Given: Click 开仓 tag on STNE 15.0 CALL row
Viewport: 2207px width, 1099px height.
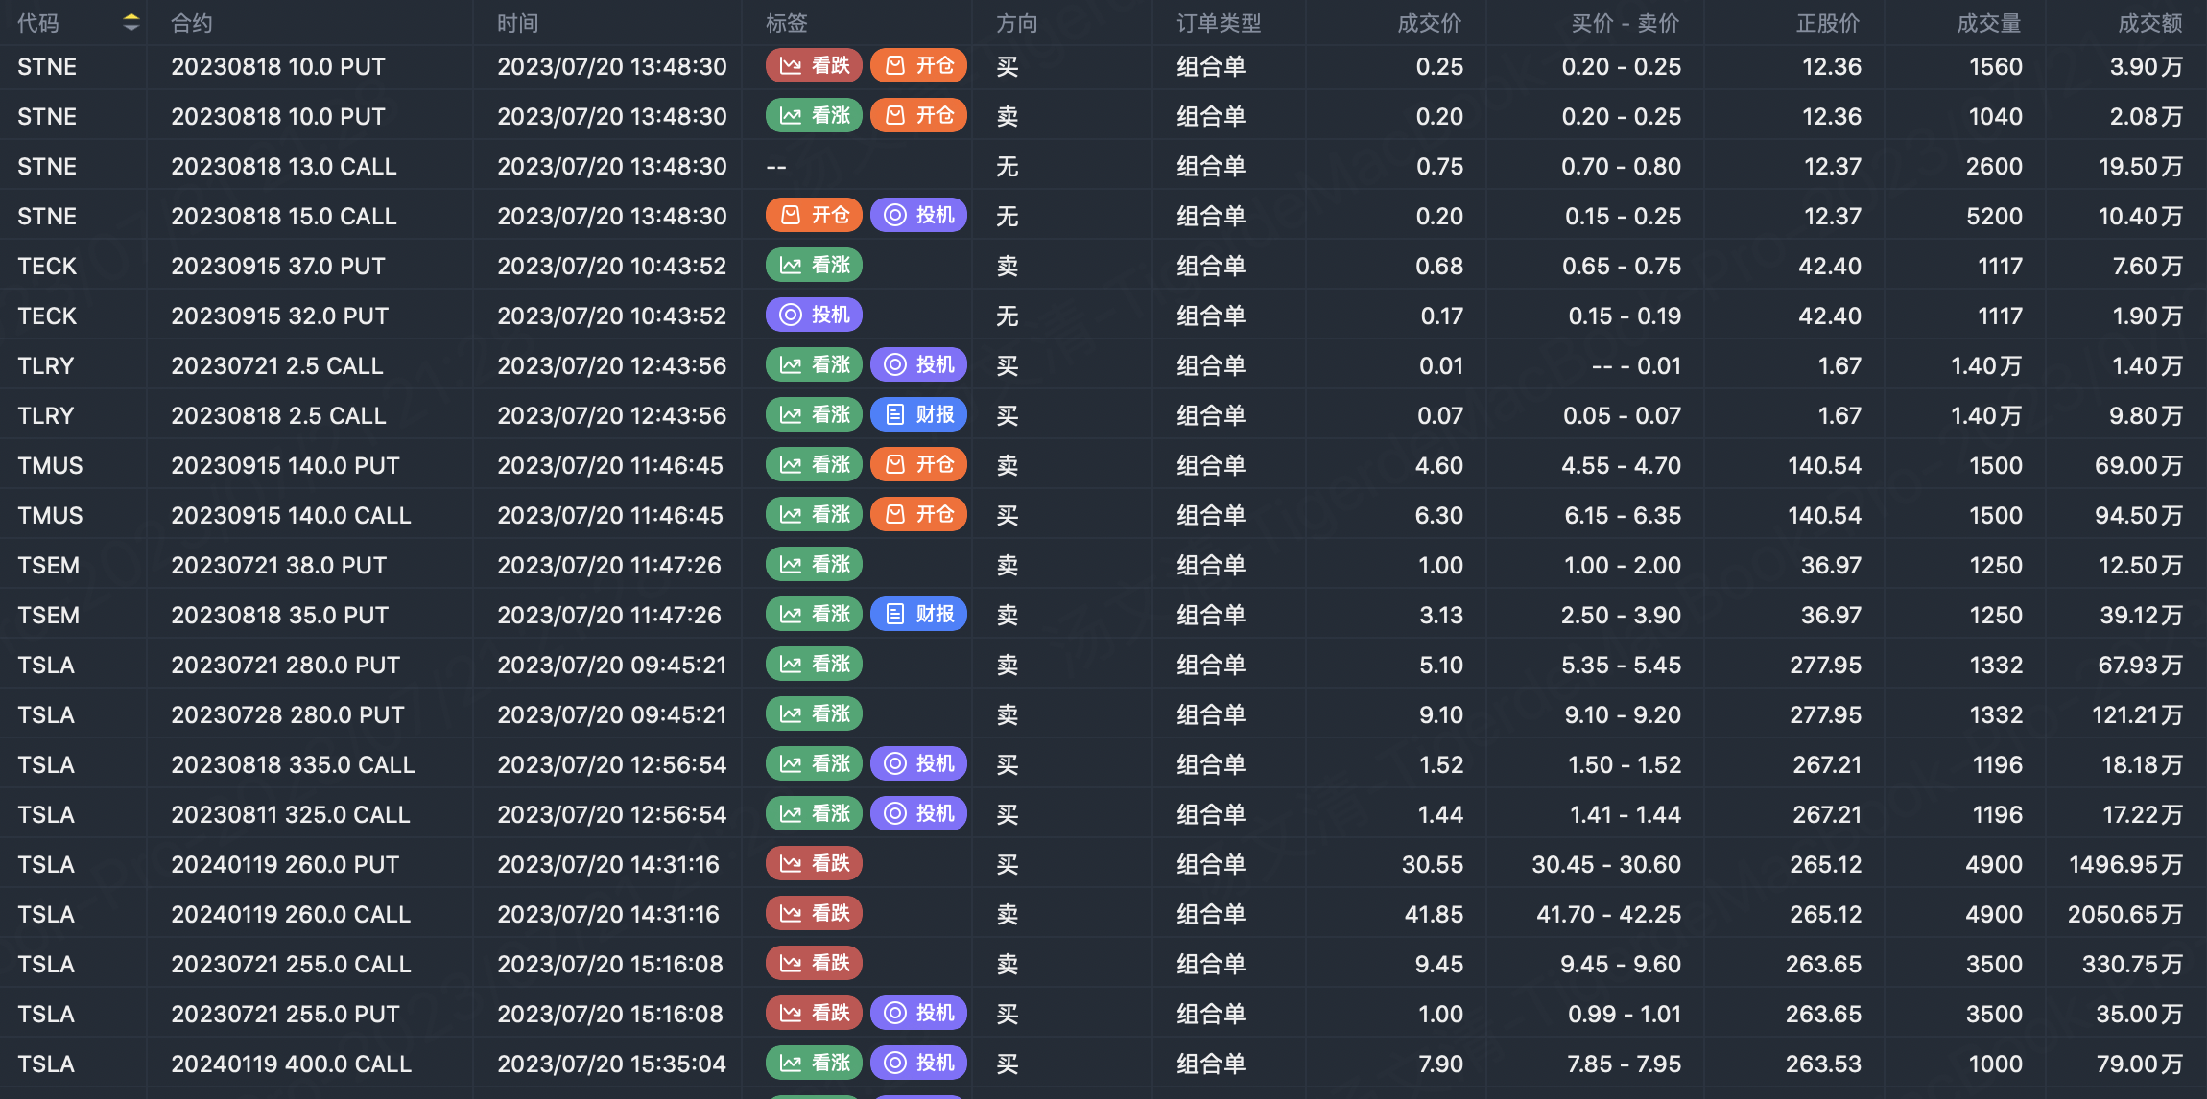Looking at the screenshot, I should (x=814, y=215).
